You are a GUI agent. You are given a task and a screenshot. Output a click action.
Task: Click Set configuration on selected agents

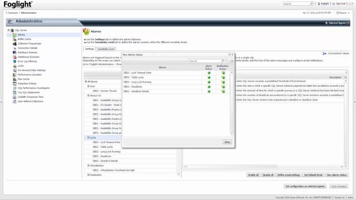click(x=305, y=186)
